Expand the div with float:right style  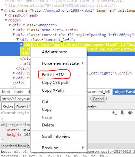(x=14, y=73)
